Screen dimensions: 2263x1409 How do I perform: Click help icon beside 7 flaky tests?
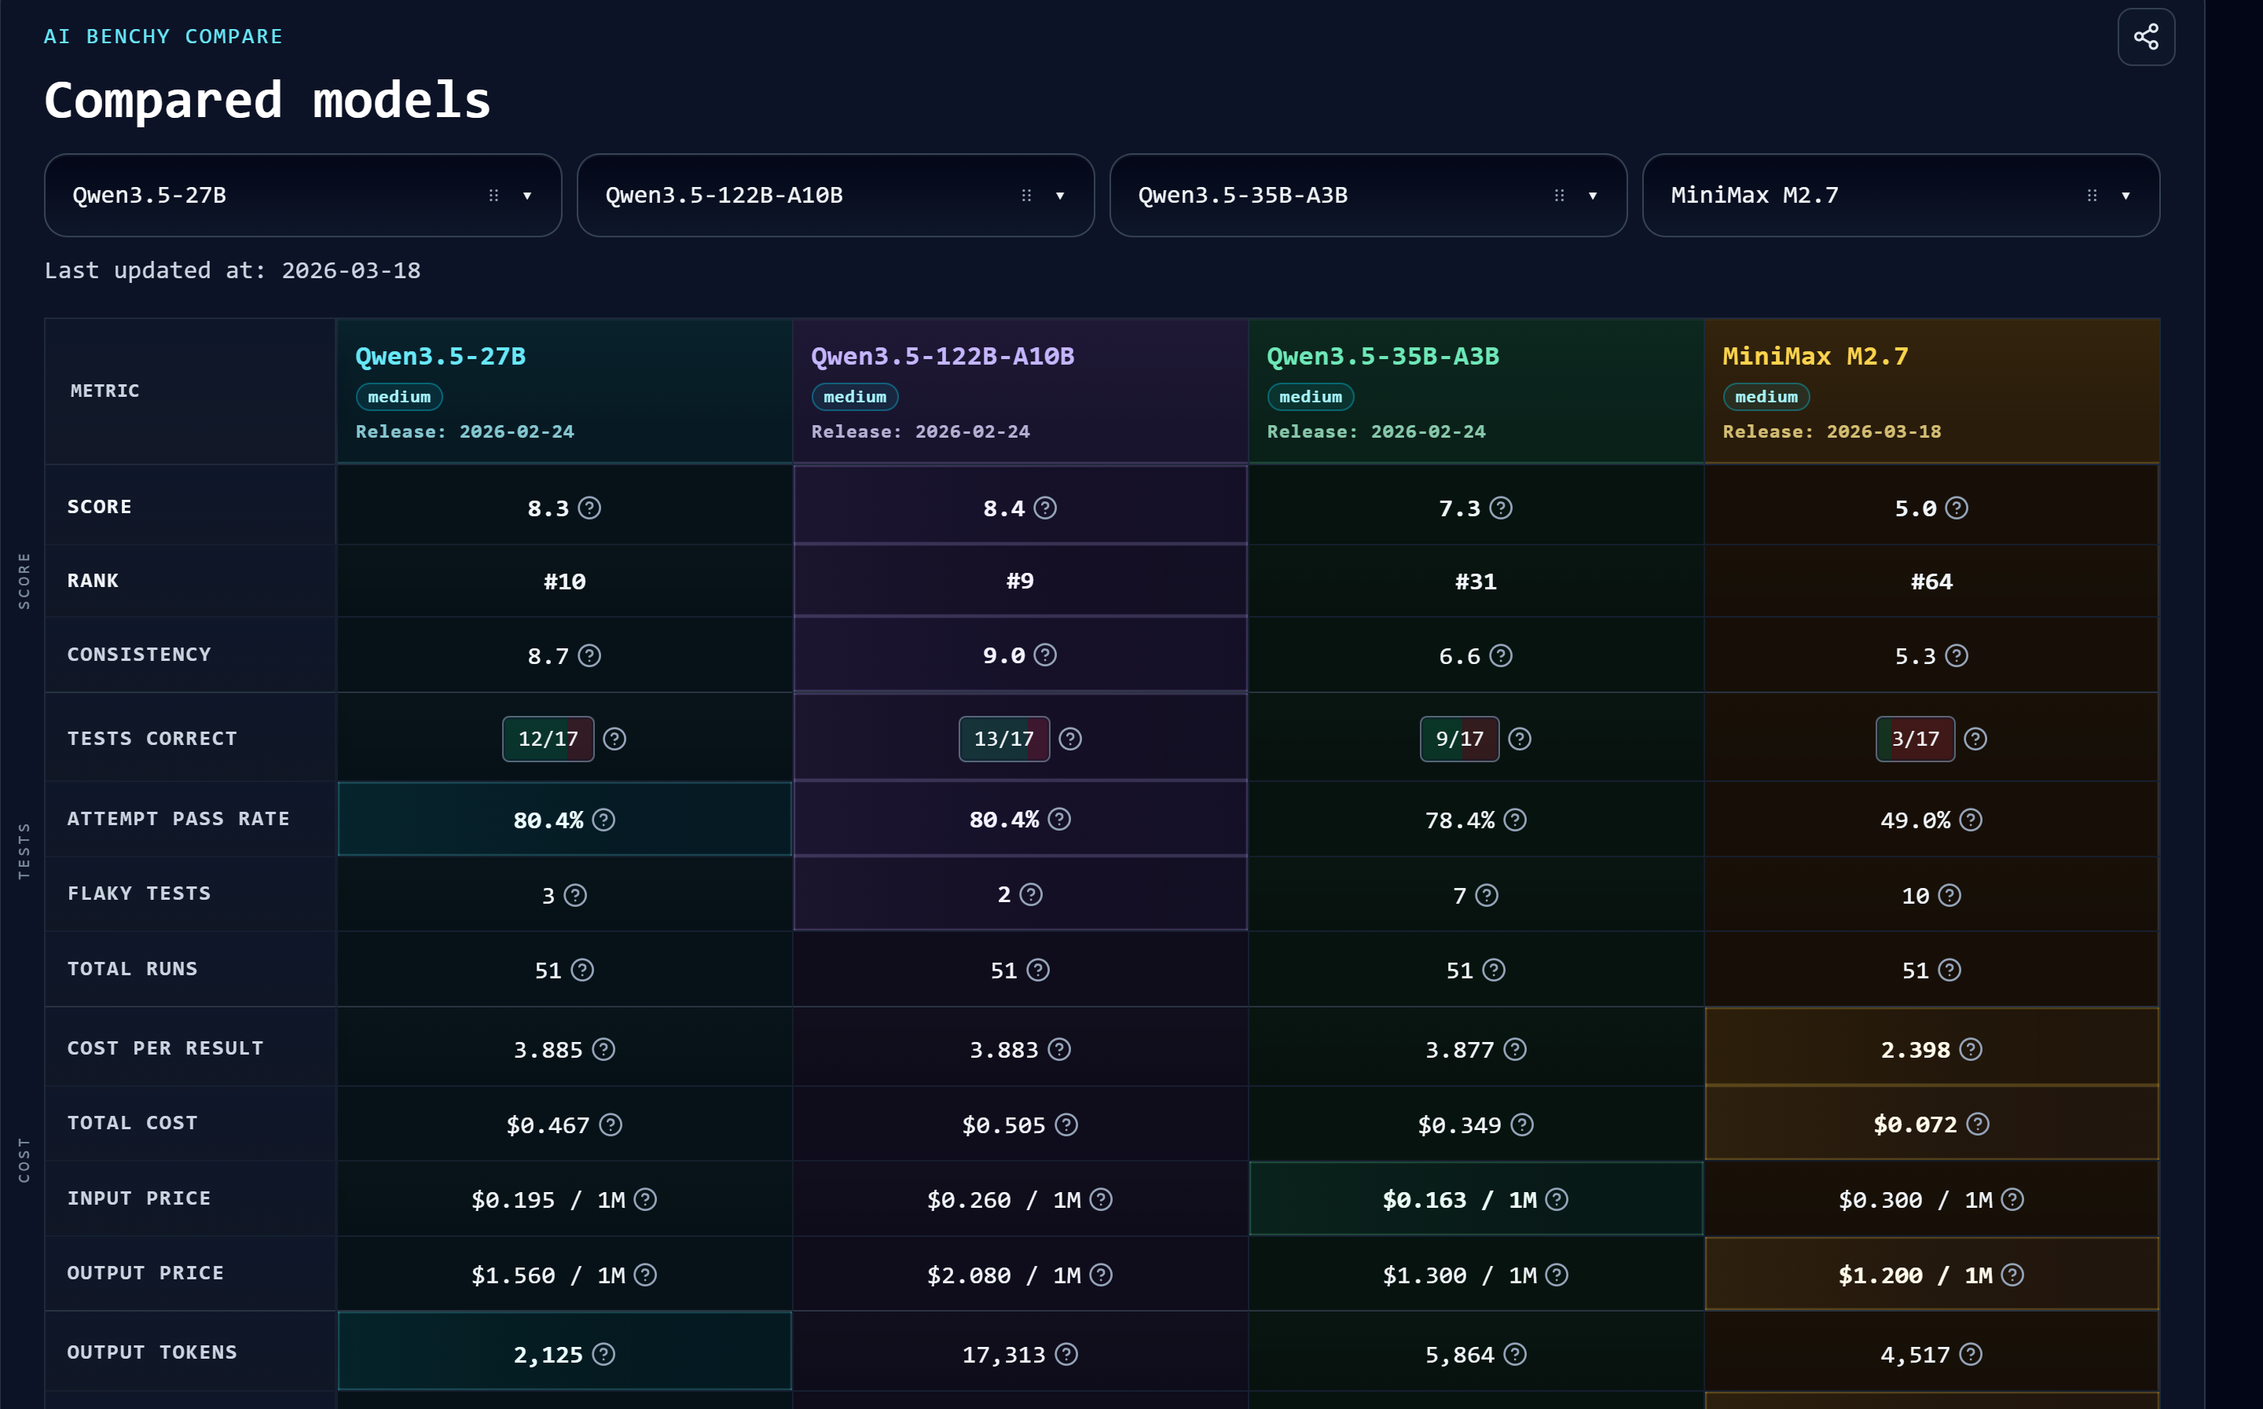[x=1487, y=896]
